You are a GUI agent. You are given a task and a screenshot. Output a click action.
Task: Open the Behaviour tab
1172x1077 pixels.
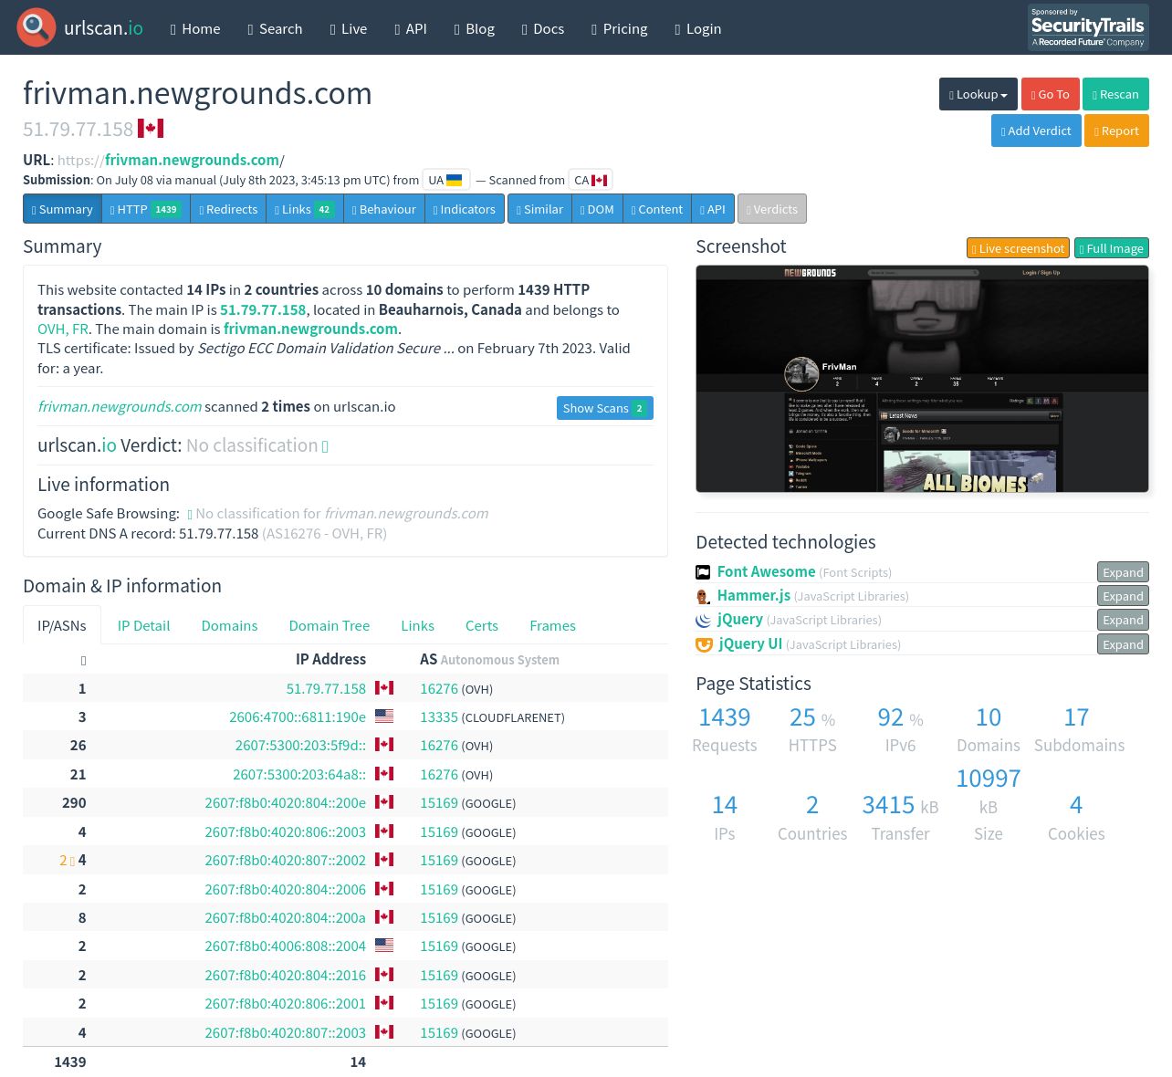click(384, 209)
